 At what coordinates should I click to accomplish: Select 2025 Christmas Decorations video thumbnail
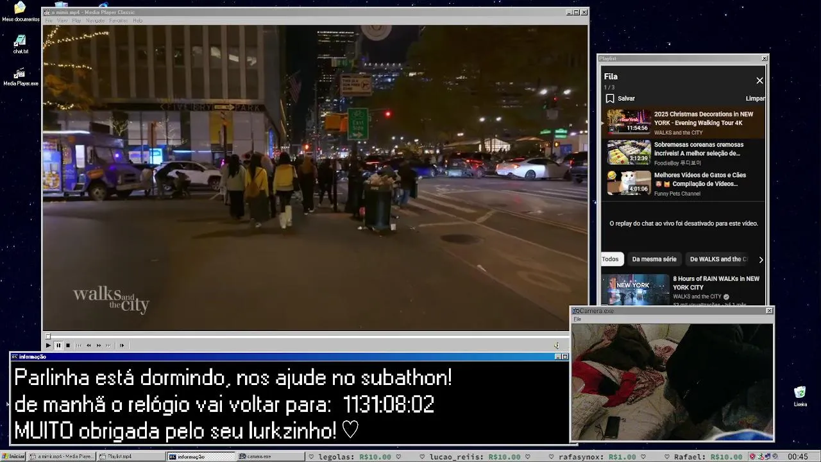[629, 122]
